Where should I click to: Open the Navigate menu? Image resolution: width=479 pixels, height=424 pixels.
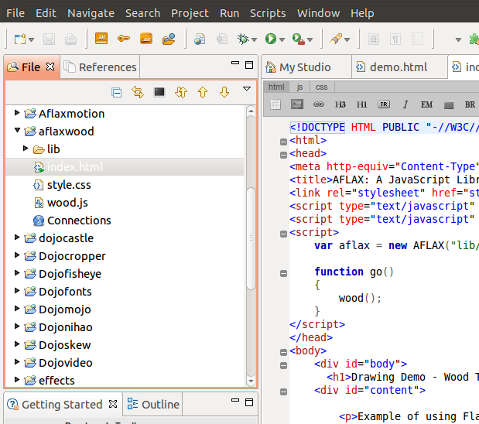point(91,13)
